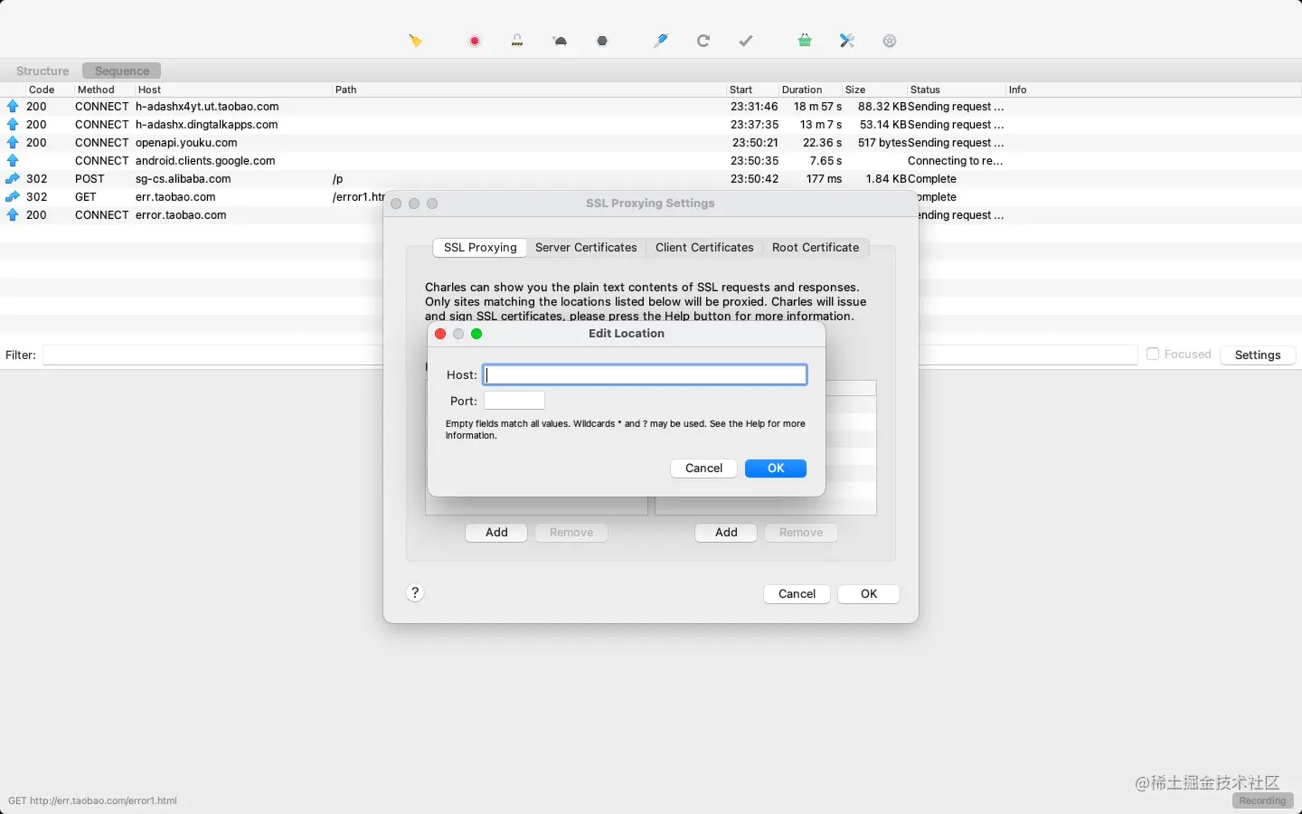Image resolution: width=1302 pixels, height=814 pixels.
Task: Open the gear settings icon in toolbar
Action: (x=890, y=41)
